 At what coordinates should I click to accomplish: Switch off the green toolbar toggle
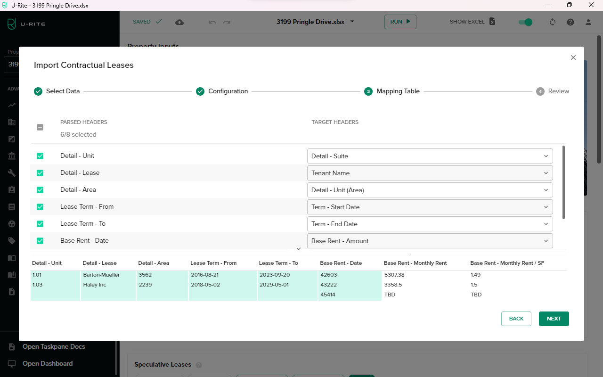pyautogui.click(x=525, y=22)
